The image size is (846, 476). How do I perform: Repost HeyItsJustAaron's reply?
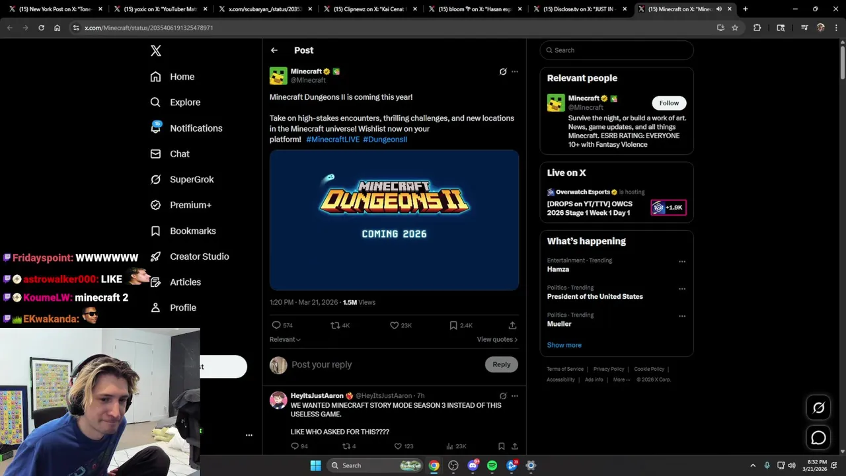click(349, 446)
